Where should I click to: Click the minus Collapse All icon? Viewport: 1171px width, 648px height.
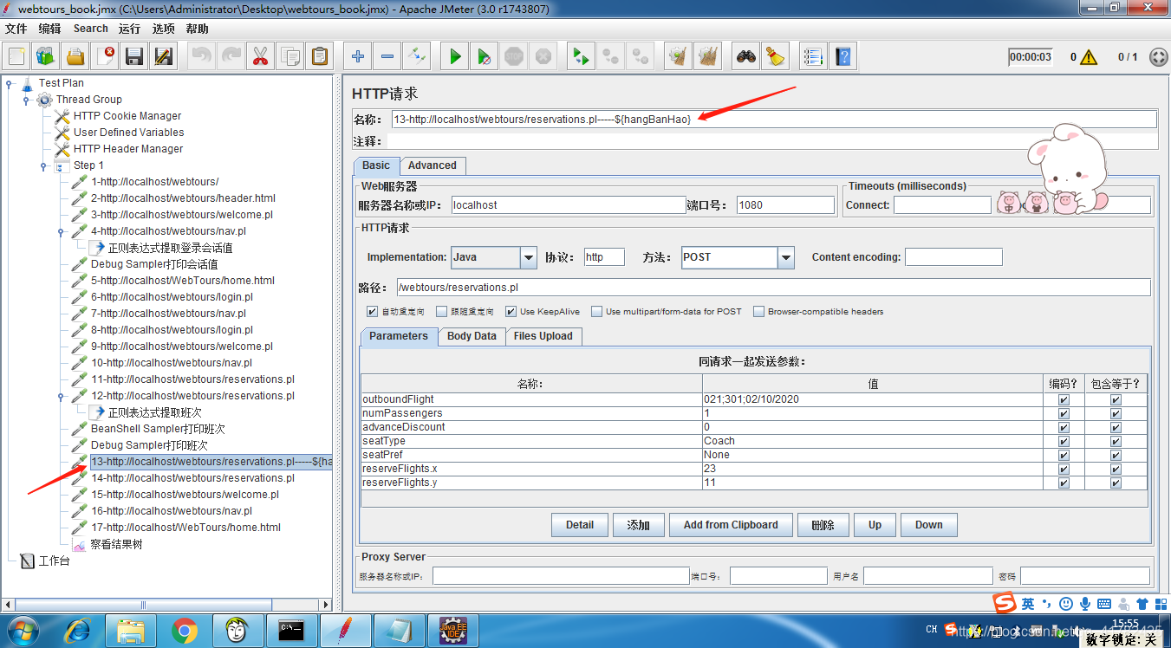(x=387, y=56)
